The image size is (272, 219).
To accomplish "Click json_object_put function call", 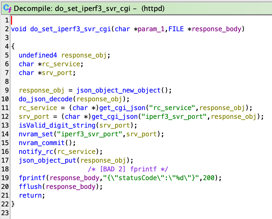I will click(47, 160).
